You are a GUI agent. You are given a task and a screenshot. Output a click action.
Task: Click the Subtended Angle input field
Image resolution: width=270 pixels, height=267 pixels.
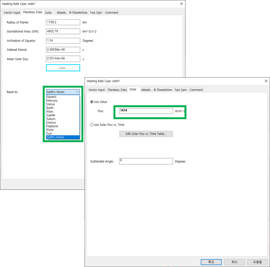(146, 161)
